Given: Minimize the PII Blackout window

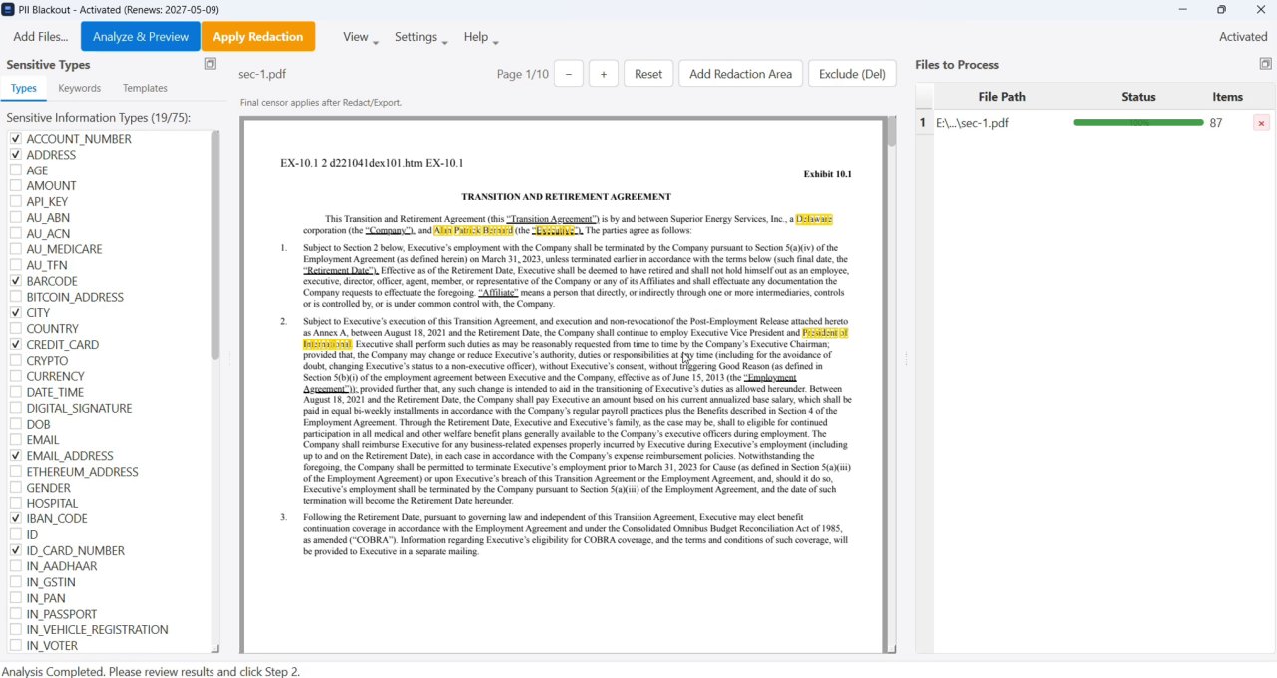Looking at the screenshot, I should pos(1183,9).
